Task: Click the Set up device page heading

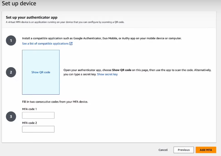Action: (x=19, y=4)
